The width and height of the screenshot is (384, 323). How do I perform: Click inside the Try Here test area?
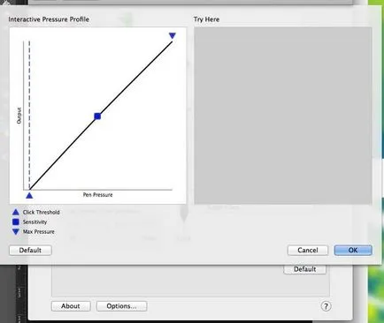click(283, 116)
